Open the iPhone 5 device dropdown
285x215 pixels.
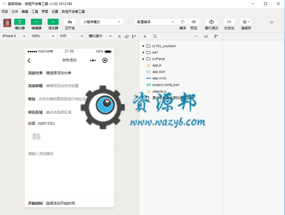(14, 36)
